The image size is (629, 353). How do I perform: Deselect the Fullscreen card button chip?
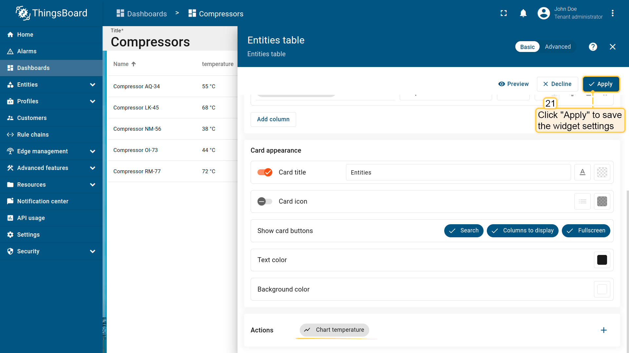pos(586,231)
